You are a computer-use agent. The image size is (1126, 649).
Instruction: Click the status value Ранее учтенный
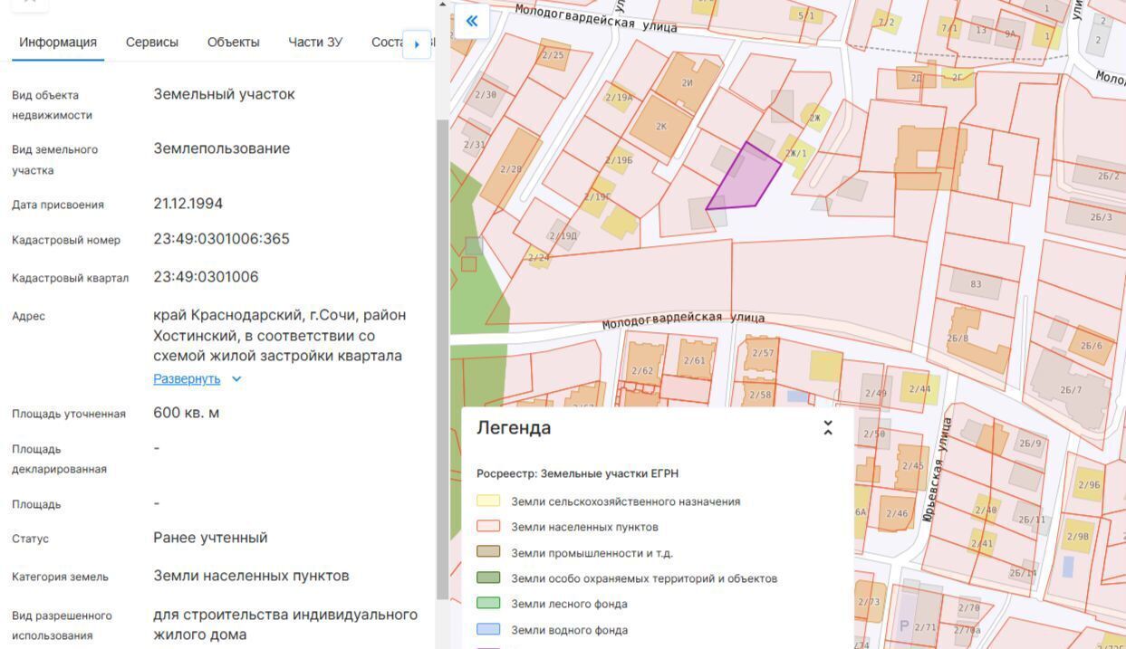pos(210,538)
